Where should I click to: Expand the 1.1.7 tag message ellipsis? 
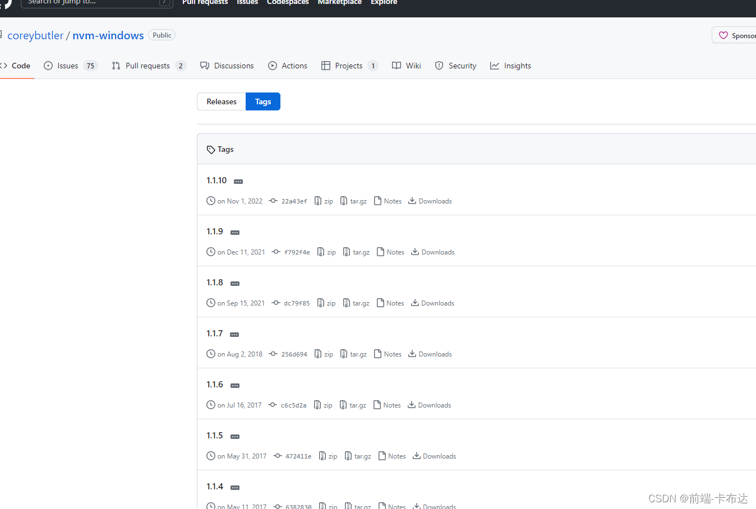point(234,335)
